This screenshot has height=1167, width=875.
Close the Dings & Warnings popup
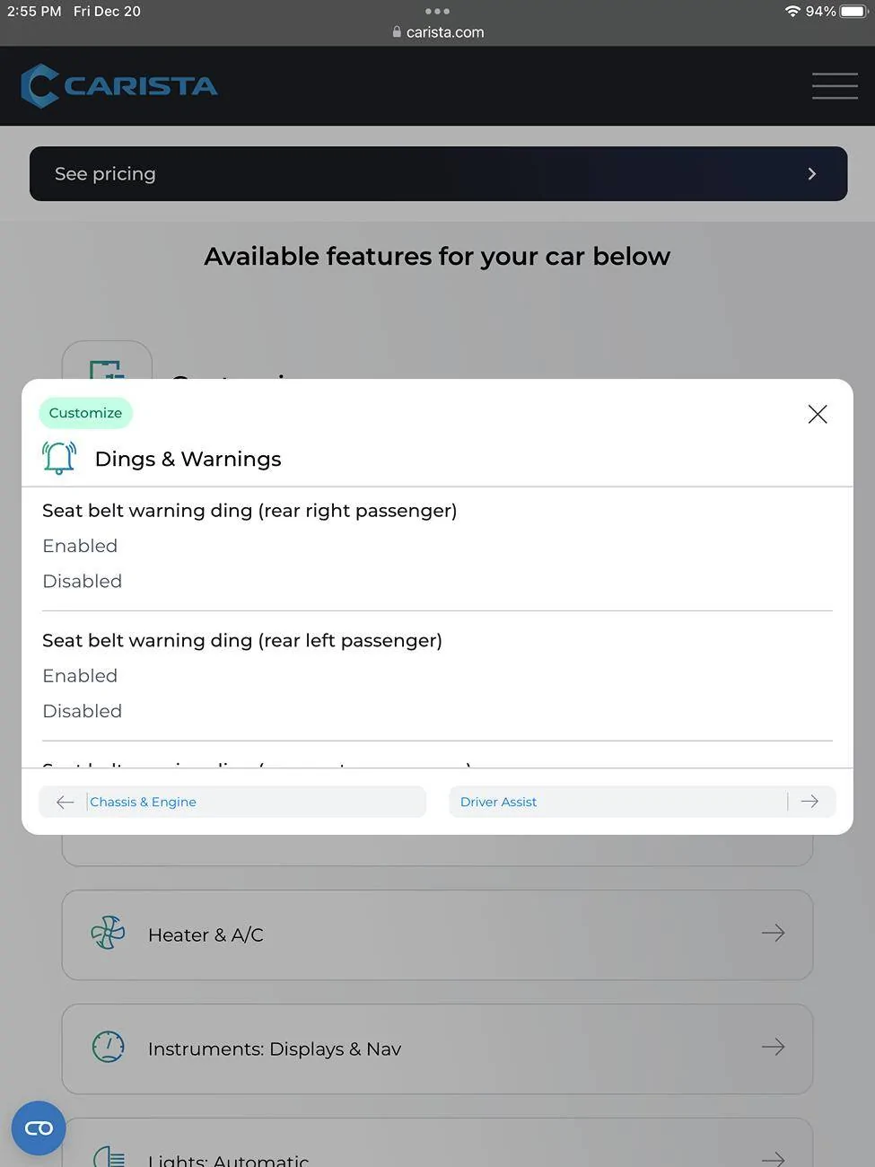pyautogui.click(x=817, y=414)
